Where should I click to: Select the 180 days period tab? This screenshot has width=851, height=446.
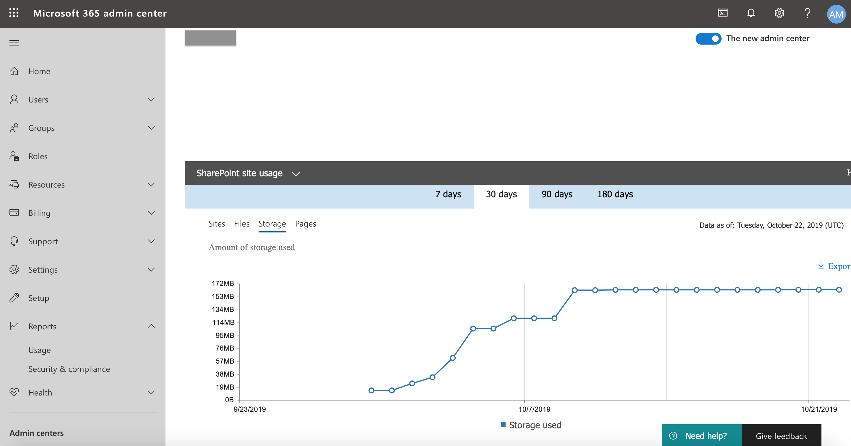[615, 194]
